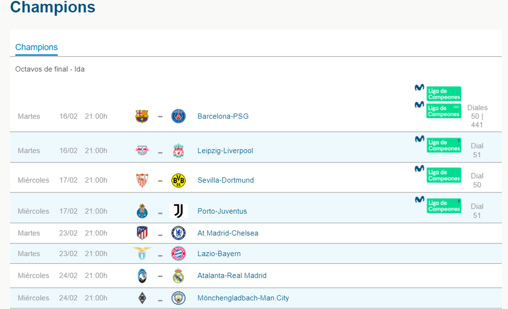Click the Liverpool crest next to Leipzig
508x309 pixels.
tap(178, 150)
